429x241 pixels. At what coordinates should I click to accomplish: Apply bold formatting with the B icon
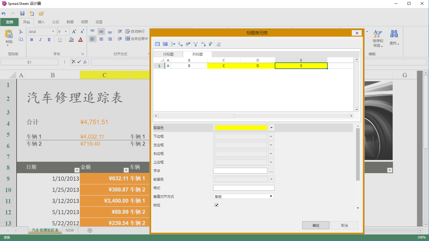tap(31, 39)
